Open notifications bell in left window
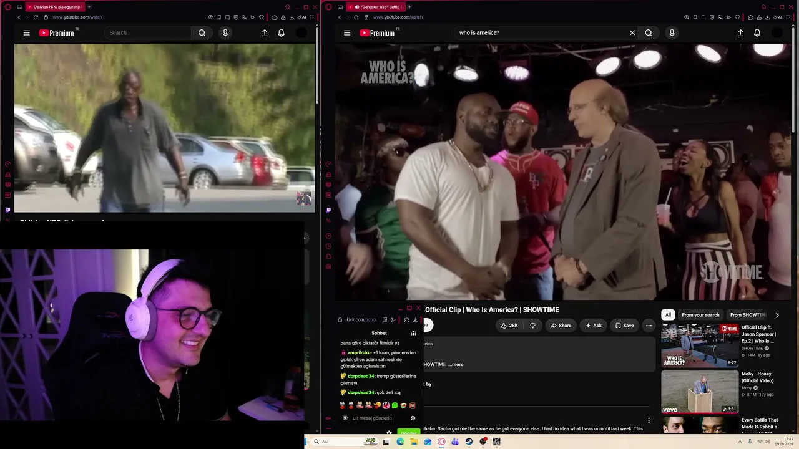Image resolution: width=799 pixels, height=449 pixels. (282, 33)
